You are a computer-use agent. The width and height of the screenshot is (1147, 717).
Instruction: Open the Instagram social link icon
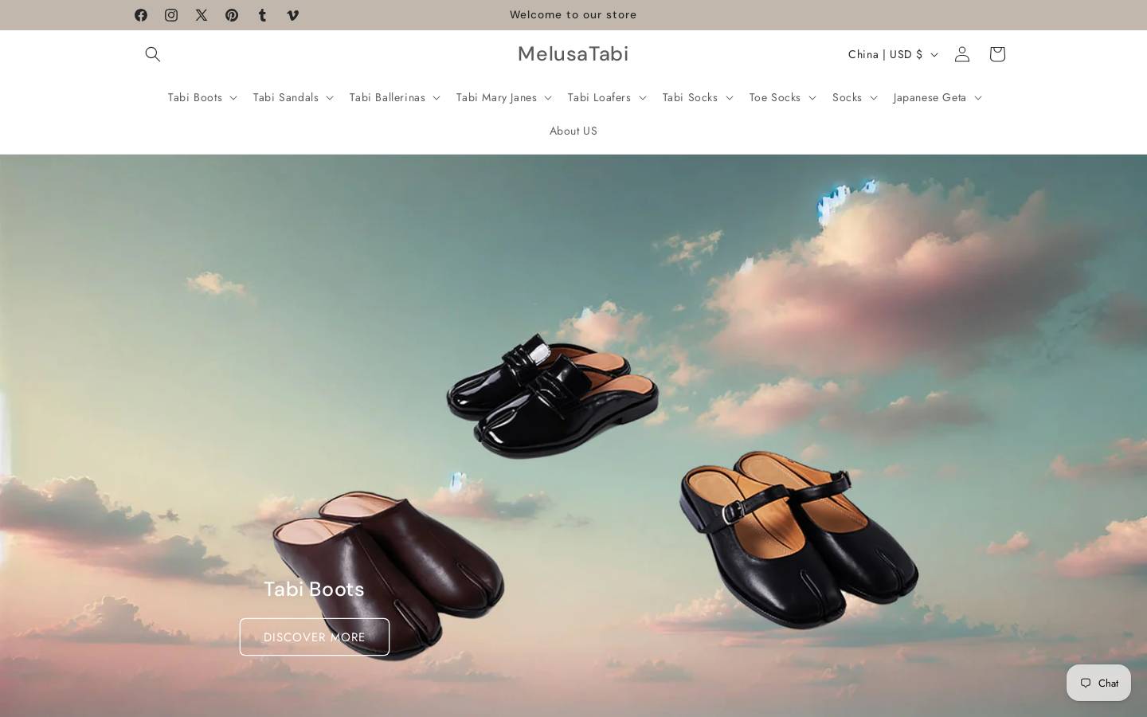pos(171,15)
